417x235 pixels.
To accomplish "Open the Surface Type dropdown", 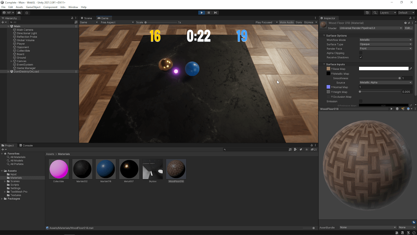I will (x=386, y=44).
